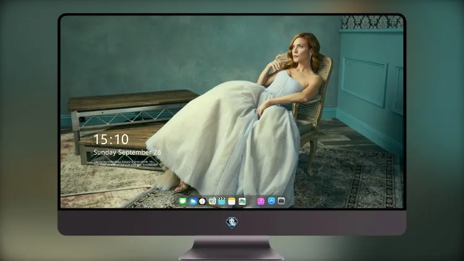Launch the Camera app from the dock

click(281, 201)
